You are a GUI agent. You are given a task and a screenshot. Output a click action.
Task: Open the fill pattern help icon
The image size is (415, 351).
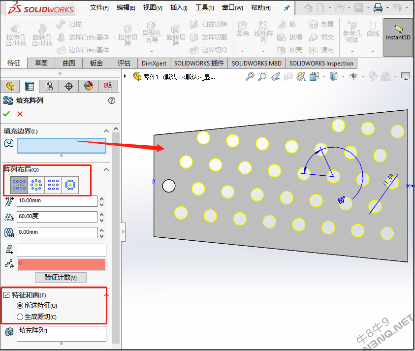tap(112, 100)
